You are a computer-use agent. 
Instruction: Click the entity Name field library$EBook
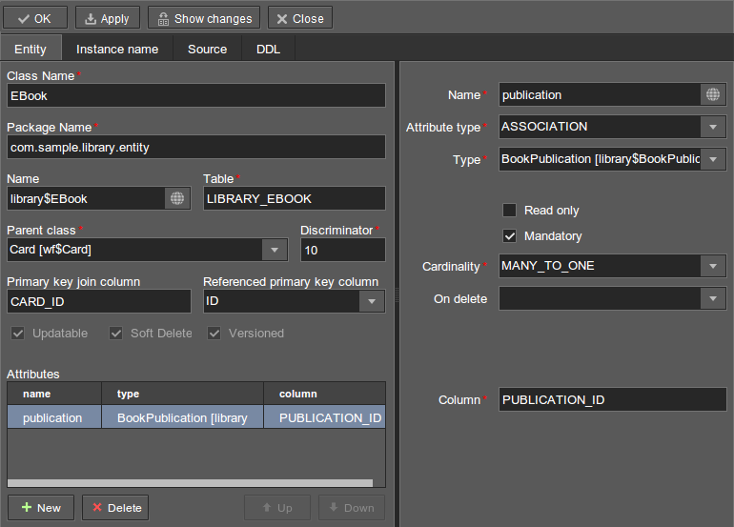point(86,198)
